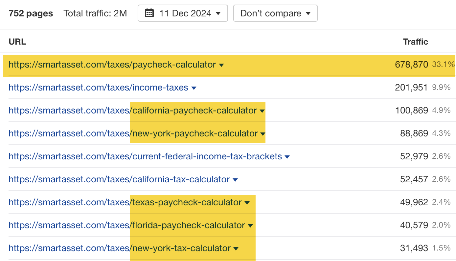Click the 4.9% traffic share
The image size is (456, 261).
tap(441, 110)
